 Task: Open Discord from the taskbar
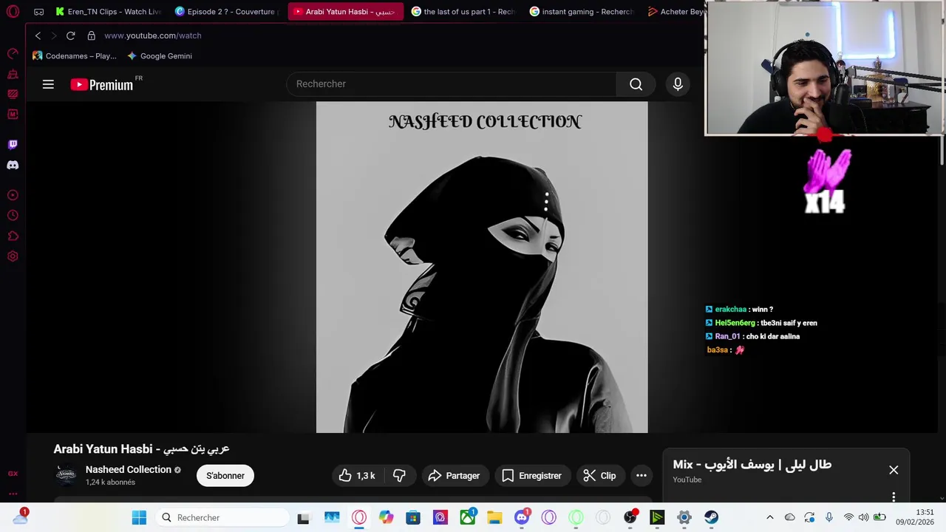522,517
